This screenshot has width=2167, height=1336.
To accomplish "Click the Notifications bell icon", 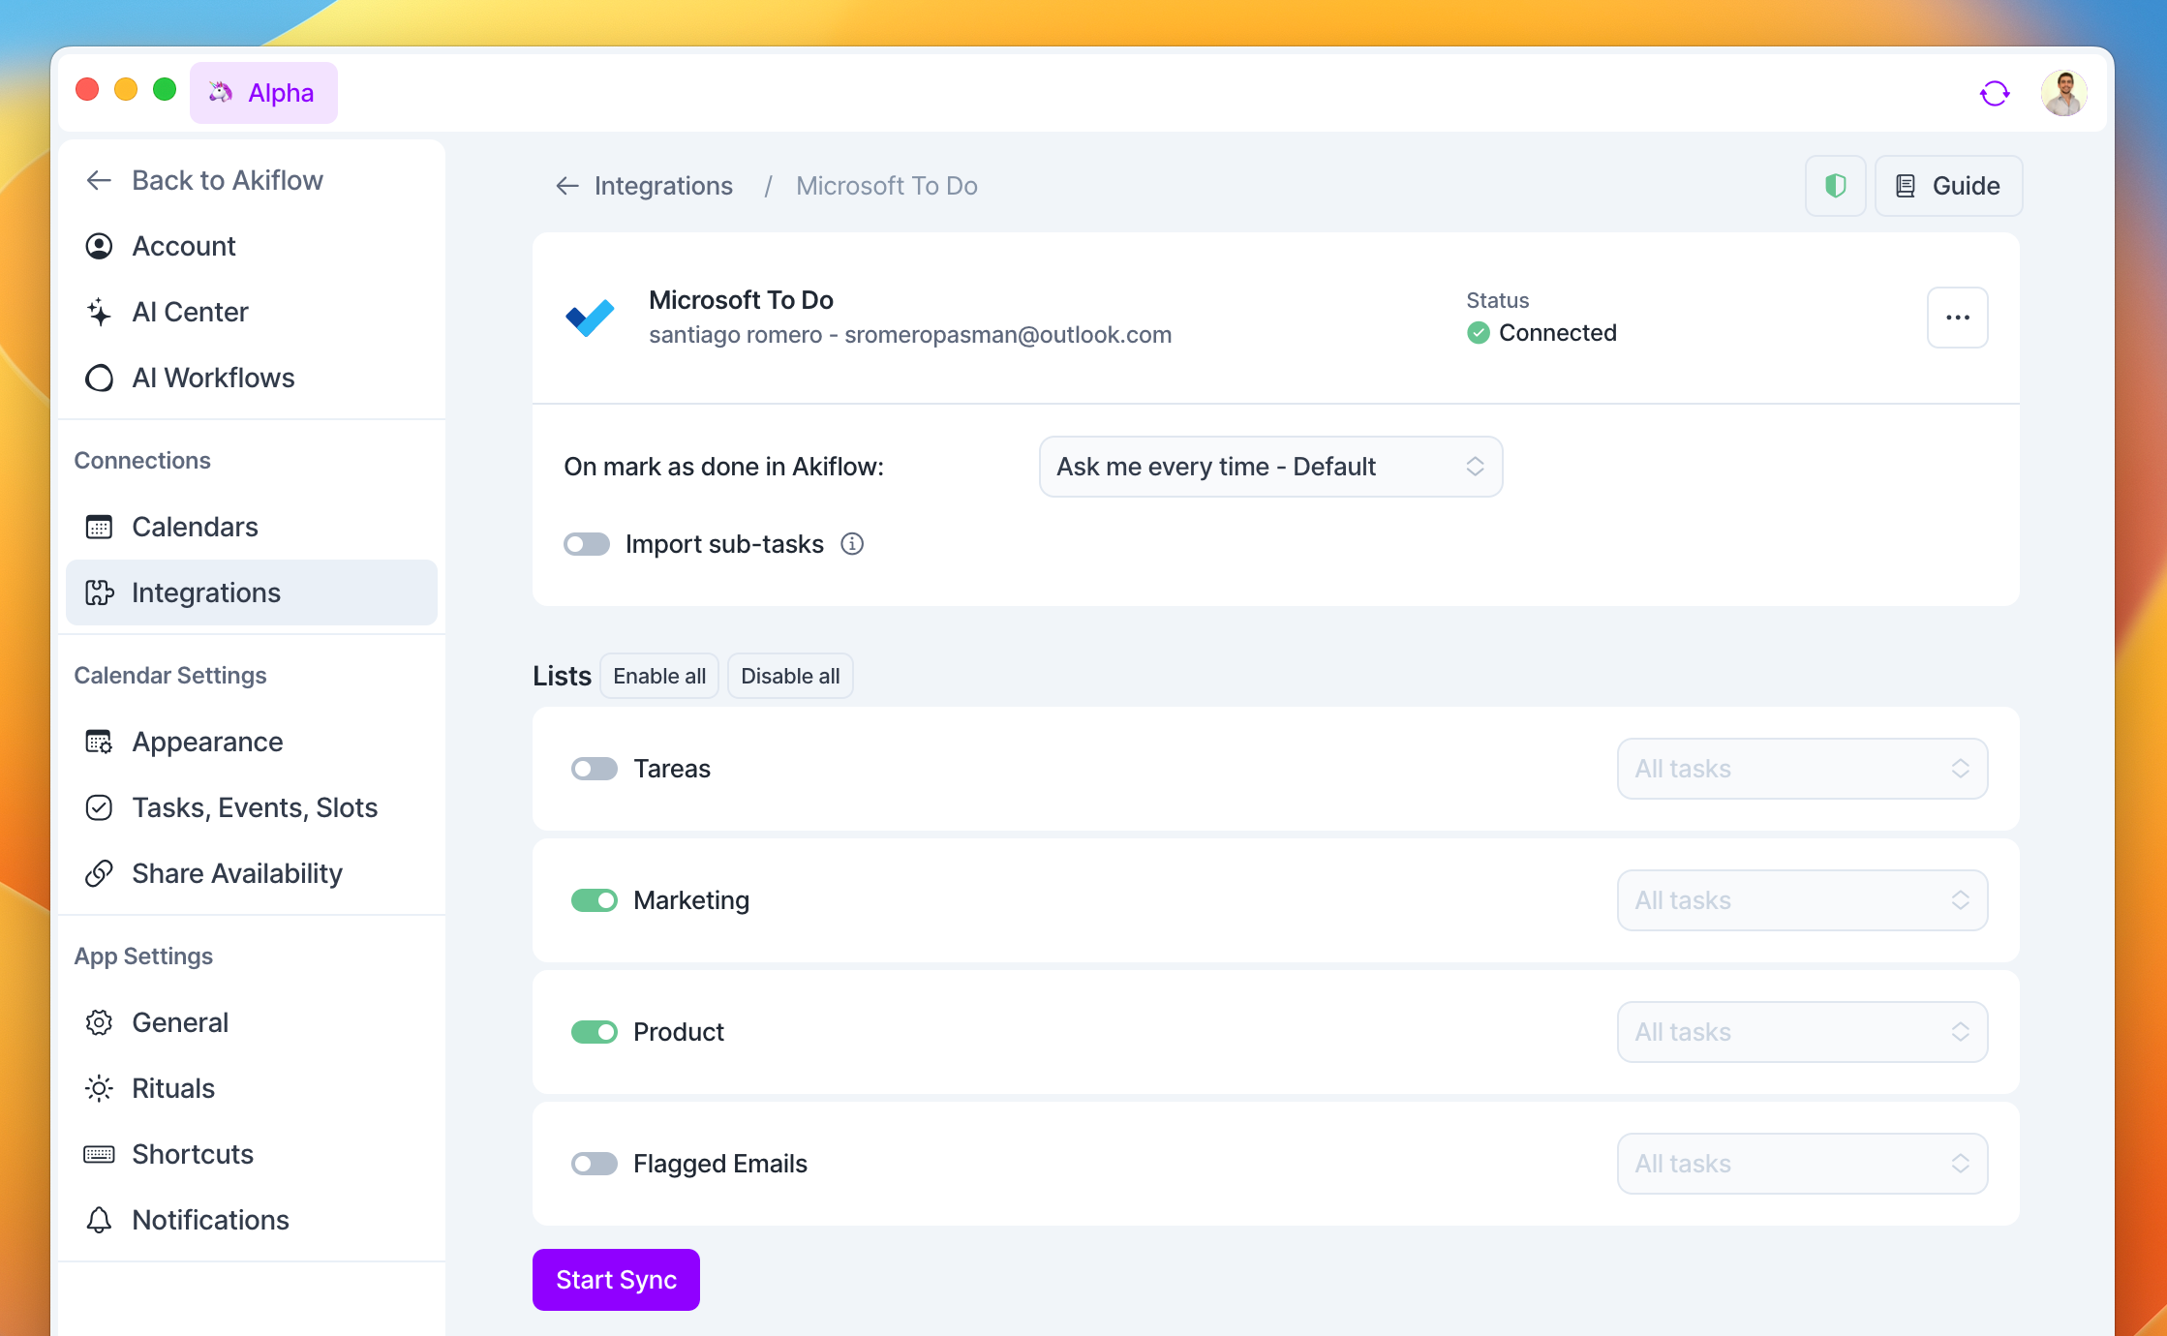I will point(99,1220).
